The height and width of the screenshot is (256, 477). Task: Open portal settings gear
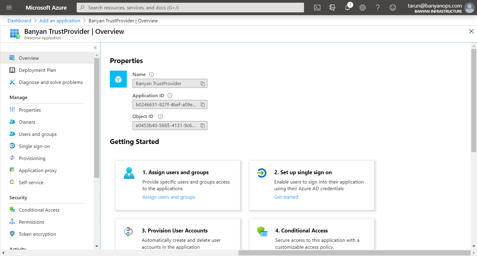point(363,8)
